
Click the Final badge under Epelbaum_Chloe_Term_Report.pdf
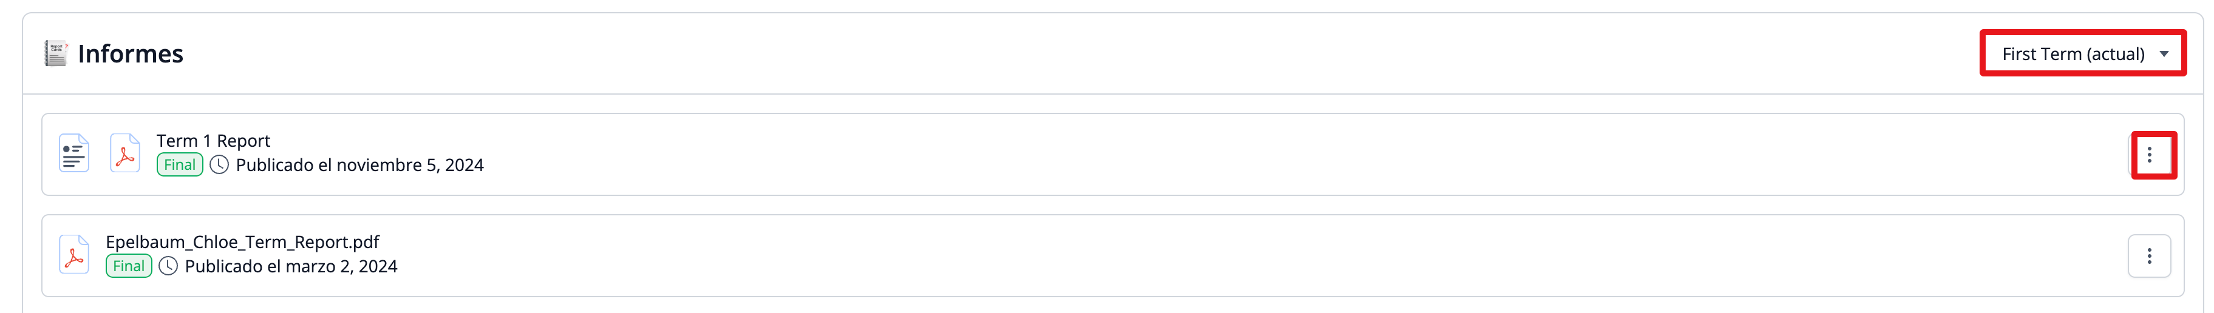click(129, 266)
